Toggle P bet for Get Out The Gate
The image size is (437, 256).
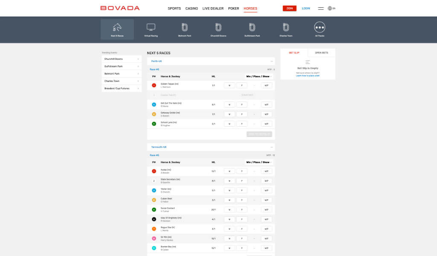[242, 105]
